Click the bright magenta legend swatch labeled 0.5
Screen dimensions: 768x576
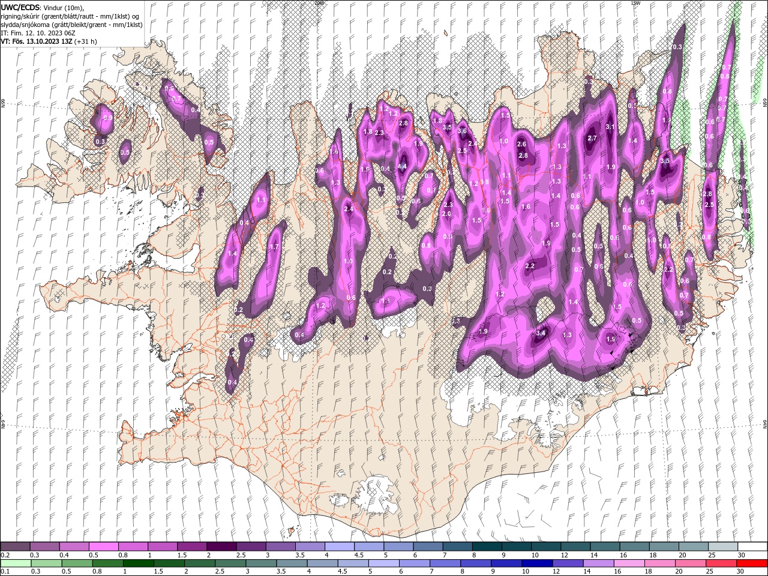(x=103, y=547)
